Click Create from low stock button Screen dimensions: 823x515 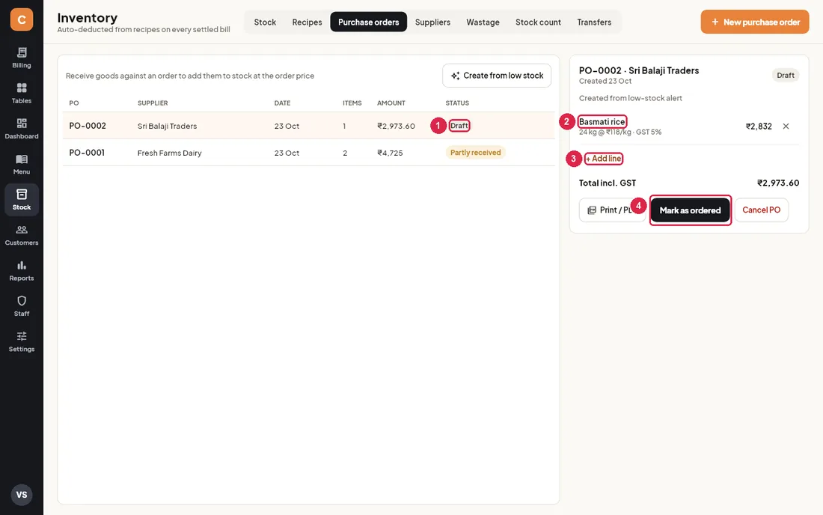click(x=497, y=76)
